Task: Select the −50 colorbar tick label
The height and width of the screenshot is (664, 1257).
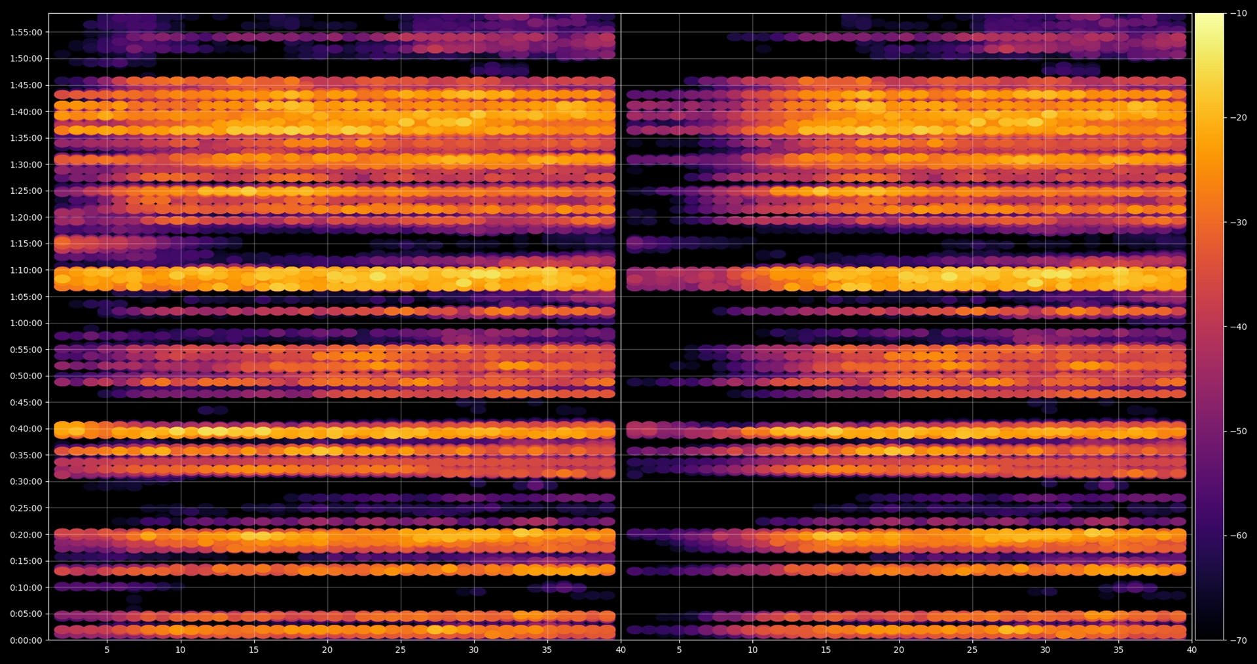Action: tap(1239, 432)
